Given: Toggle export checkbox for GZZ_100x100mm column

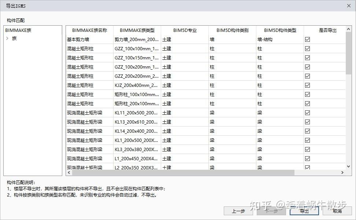Looking at the screenshot, I should point(308,48).
